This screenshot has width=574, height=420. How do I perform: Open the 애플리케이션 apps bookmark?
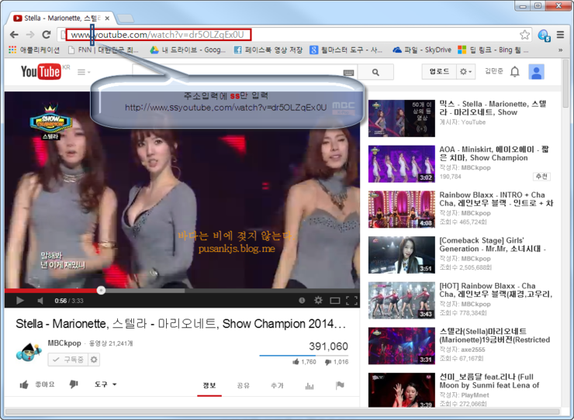(x=34, y=50)
